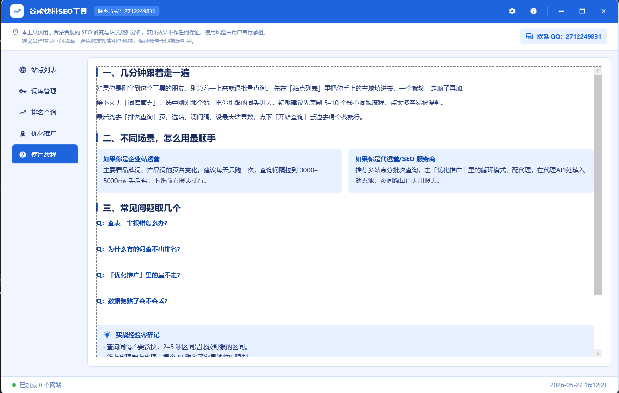Click the tip about 查询间隔不要贪快
The height and width of the screenshot is (393, 619).
coord(176,347)
